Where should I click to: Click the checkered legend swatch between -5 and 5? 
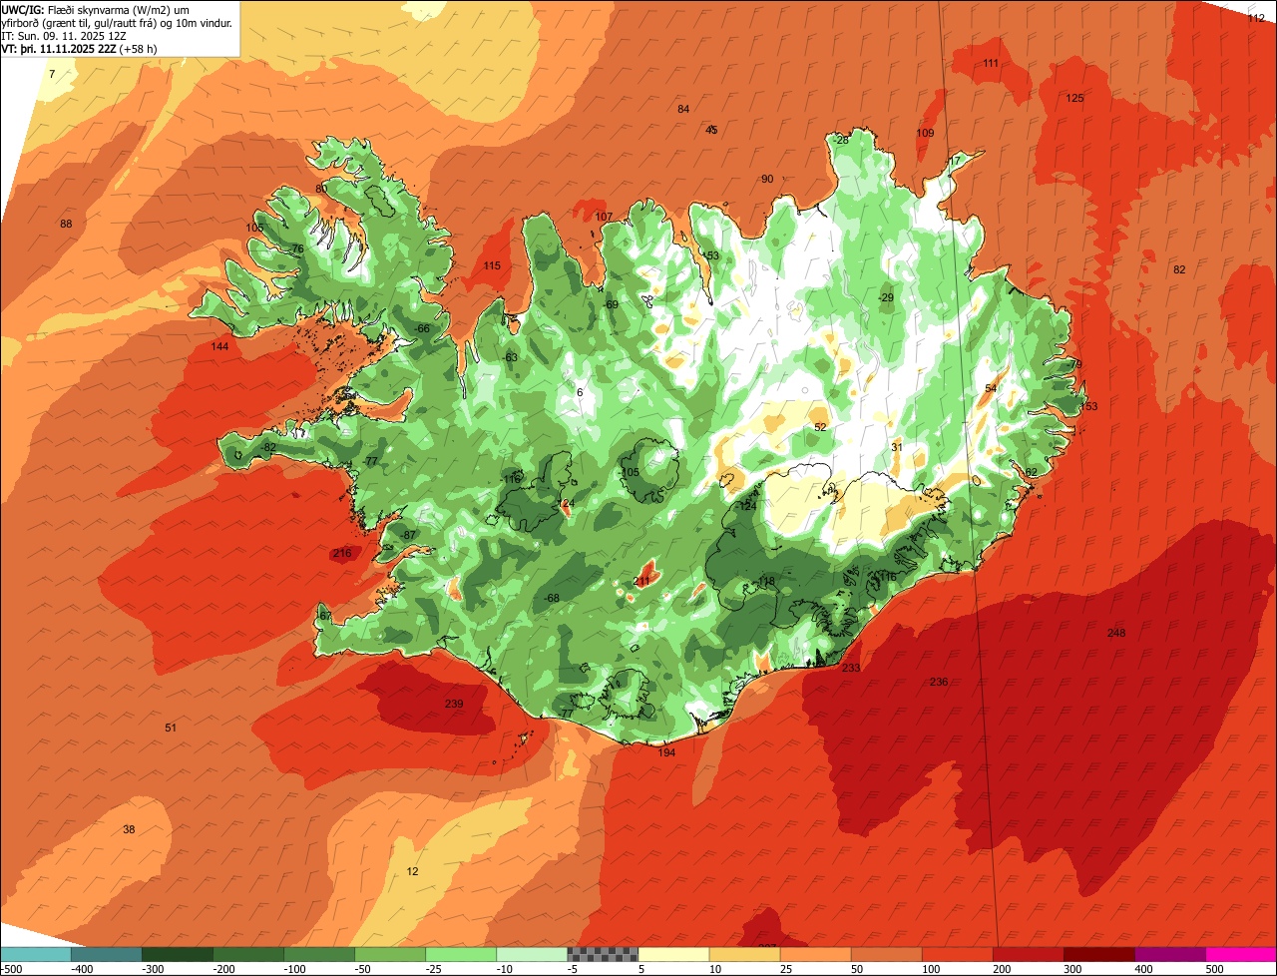point(602,954)
